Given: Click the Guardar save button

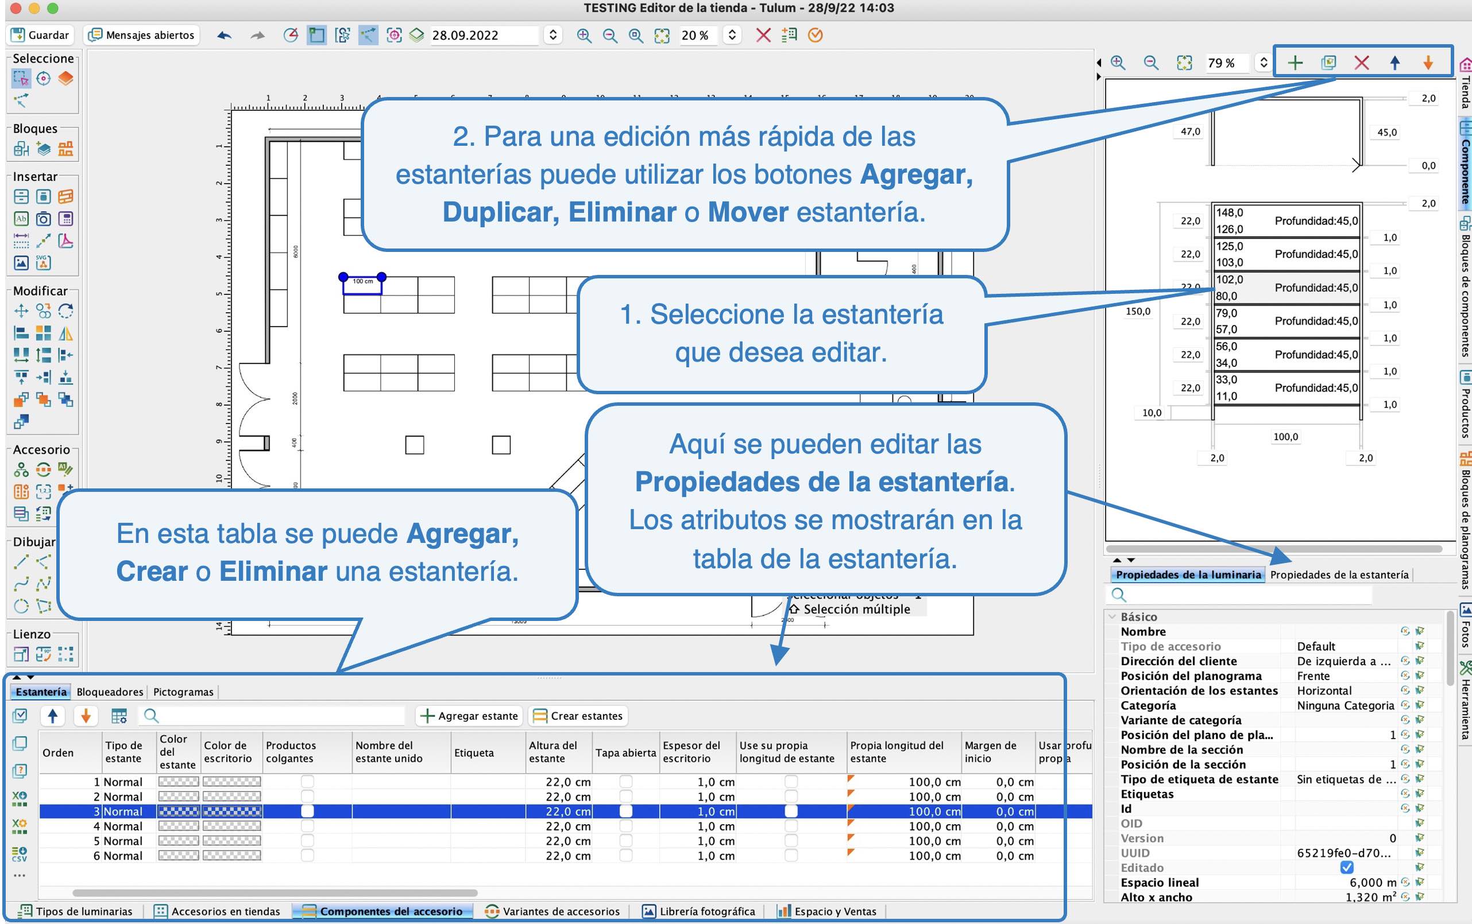Looking at the screenshot, I should [x=40, y=35].
